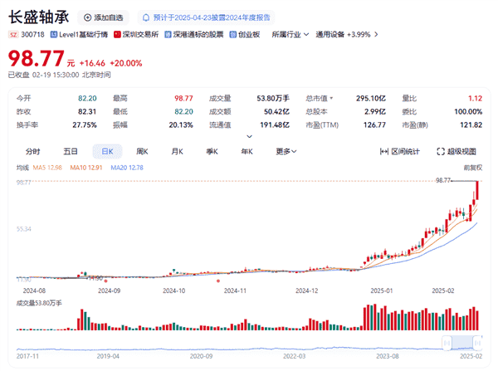The width and height of the screenshot is (498, 371).
Task: Click the Level1基础行情 badge icon
Action: (54, 35)
